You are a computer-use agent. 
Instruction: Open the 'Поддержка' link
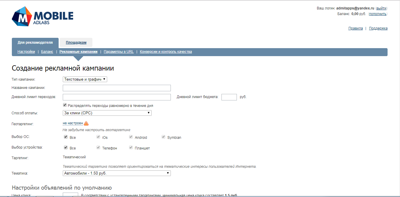click(378, 28)
